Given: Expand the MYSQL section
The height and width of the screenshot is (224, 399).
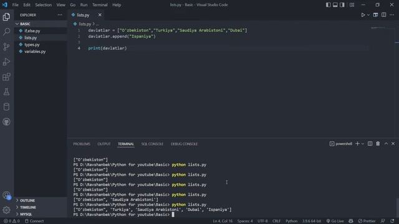Looking at the screenshot, I should click(x=26, y=214).
